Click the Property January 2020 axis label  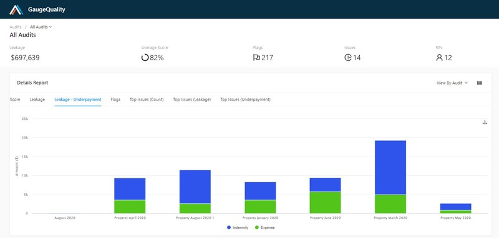point(260,218)
